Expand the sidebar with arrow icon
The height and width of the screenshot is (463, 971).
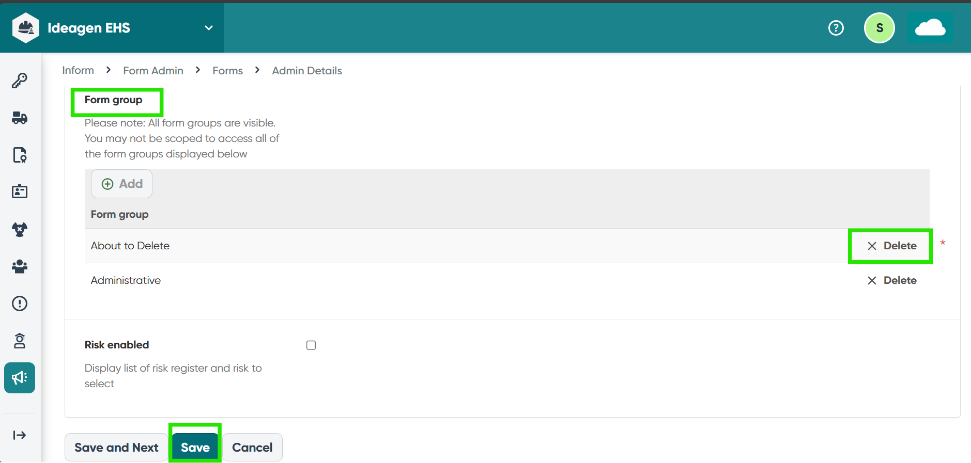[20, 435]
